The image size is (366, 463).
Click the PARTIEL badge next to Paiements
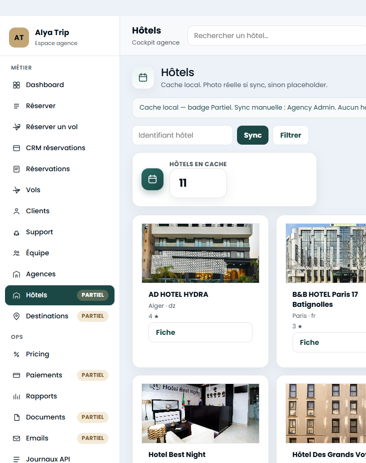click(92, 375)
